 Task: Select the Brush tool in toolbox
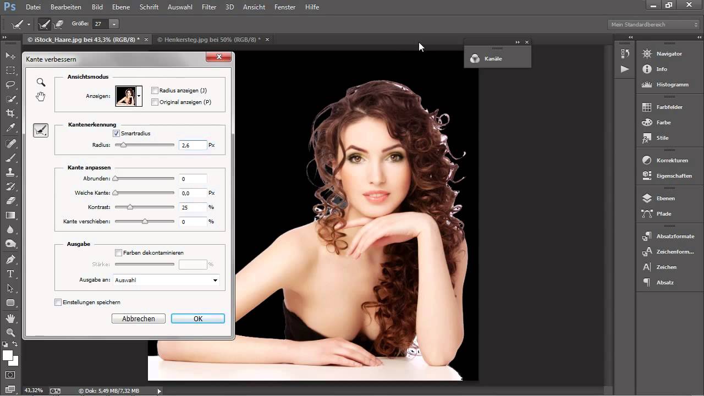tap(10, 158)
